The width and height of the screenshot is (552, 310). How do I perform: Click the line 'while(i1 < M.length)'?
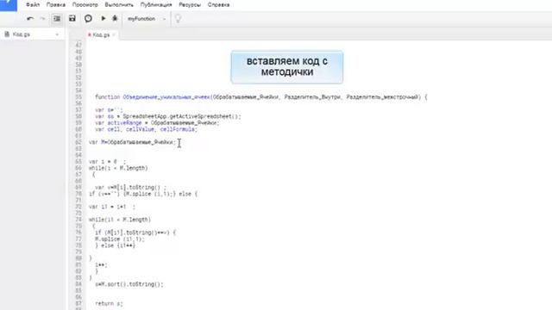[120, 220]
